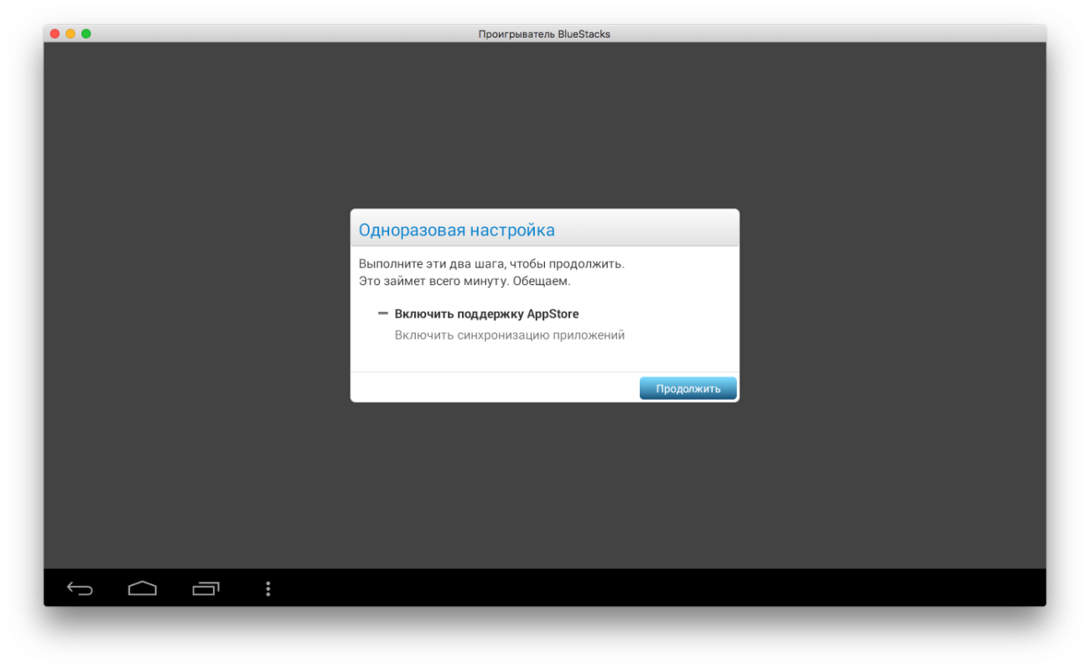1090x669 pixels.
Task: Click the Продолжить button
Action: (x=688, y=388)
